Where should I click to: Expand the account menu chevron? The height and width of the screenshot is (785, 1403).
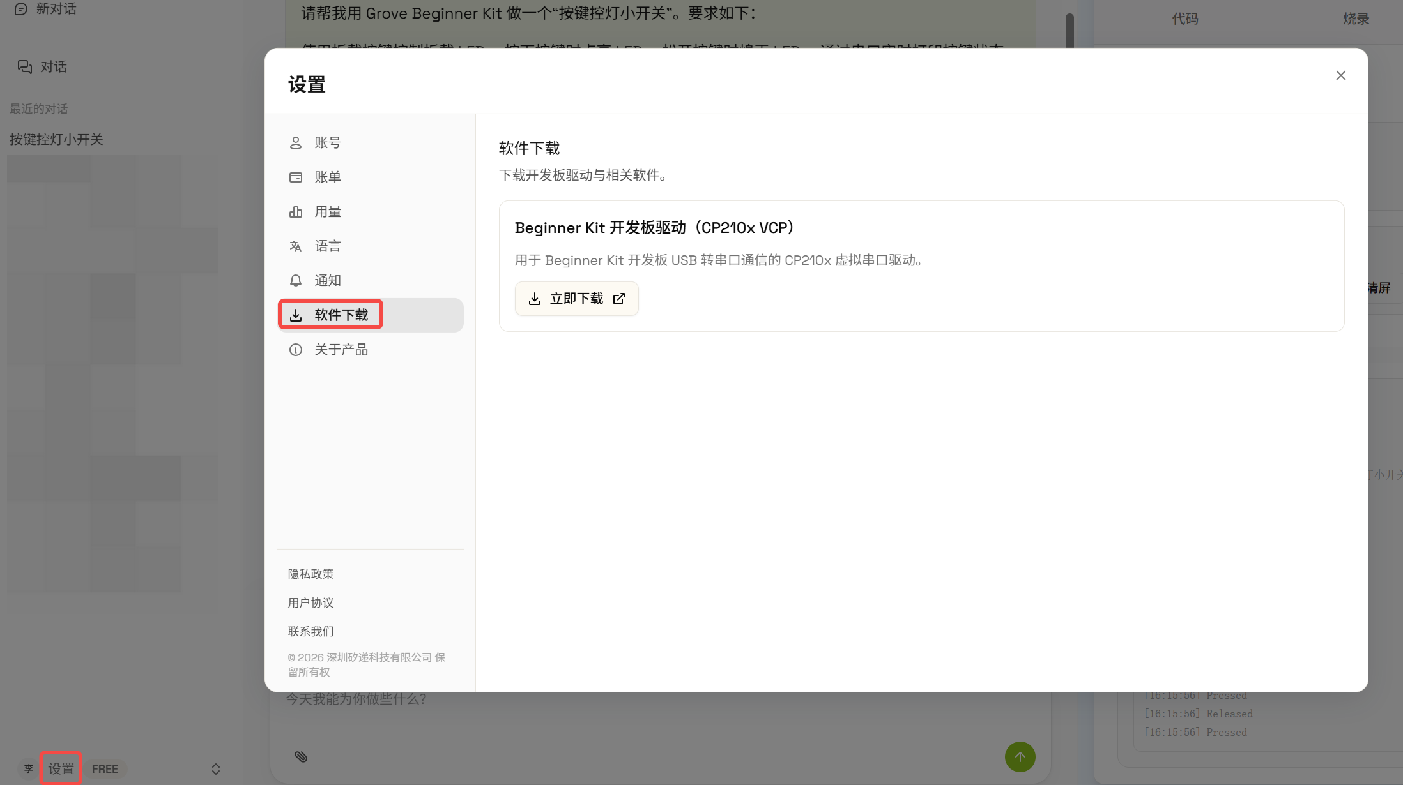pos(216,769)
